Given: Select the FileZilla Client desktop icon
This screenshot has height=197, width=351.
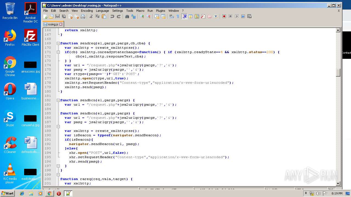Looking at the screenshot, I should (30, 38).
